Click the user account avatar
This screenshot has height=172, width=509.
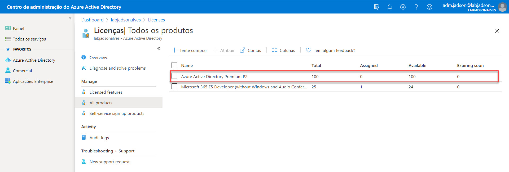pos(502,7)
